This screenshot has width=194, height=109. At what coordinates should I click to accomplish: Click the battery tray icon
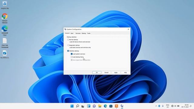(179, 106)
